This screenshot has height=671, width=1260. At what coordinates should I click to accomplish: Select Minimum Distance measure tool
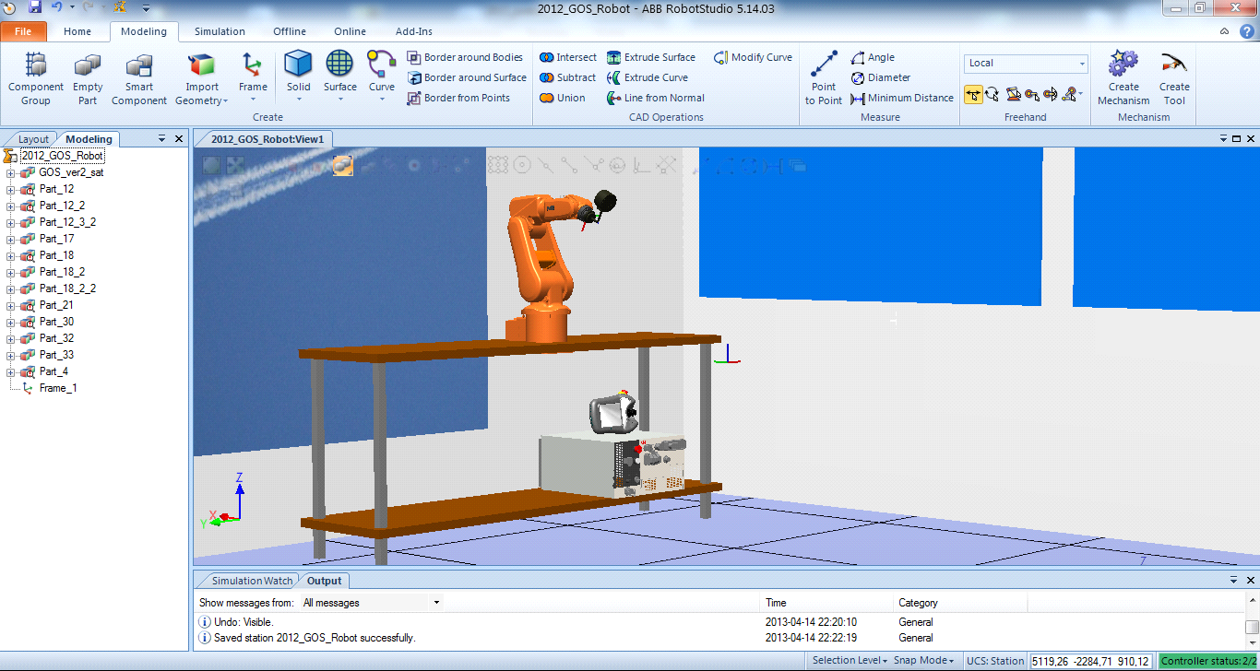point(902,98)
